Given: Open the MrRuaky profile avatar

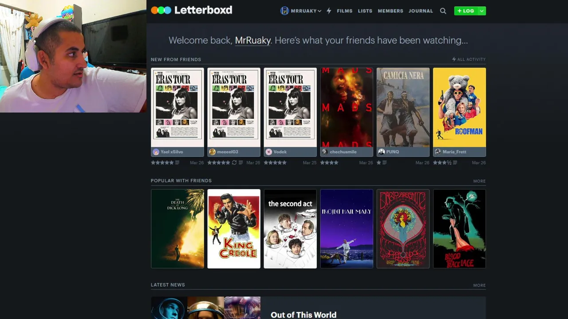Looking at the screenshot, I should [x=284, y=11].
